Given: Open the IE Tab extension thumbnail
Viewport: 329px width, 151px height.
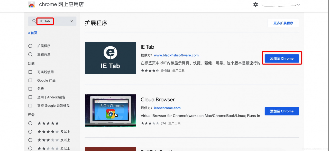Looking at the screenshot, I should tap(111, 58).
